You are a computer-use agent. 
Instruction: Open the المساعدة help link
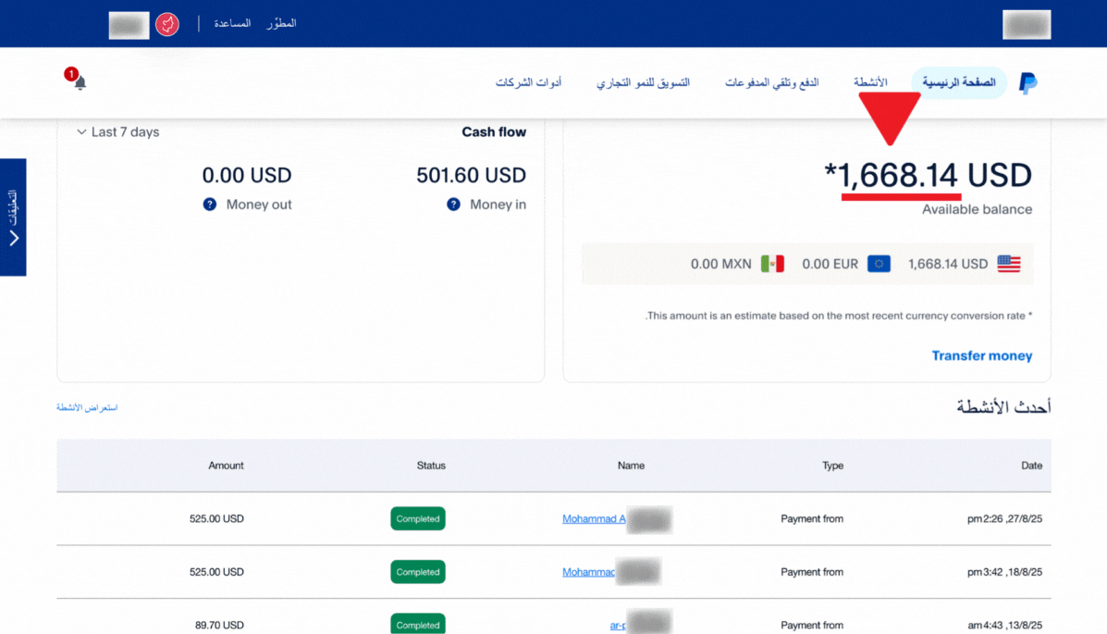coord(232,24)
